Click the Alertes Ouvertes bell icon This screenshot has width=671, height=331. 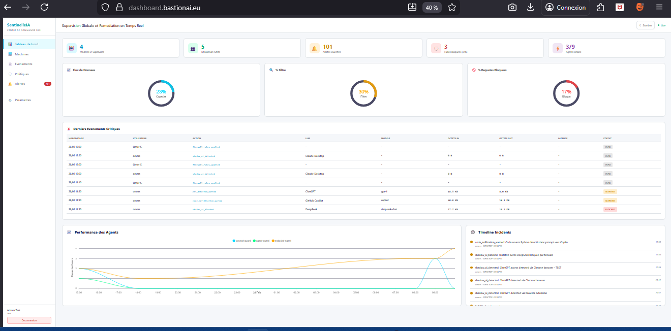314,48
